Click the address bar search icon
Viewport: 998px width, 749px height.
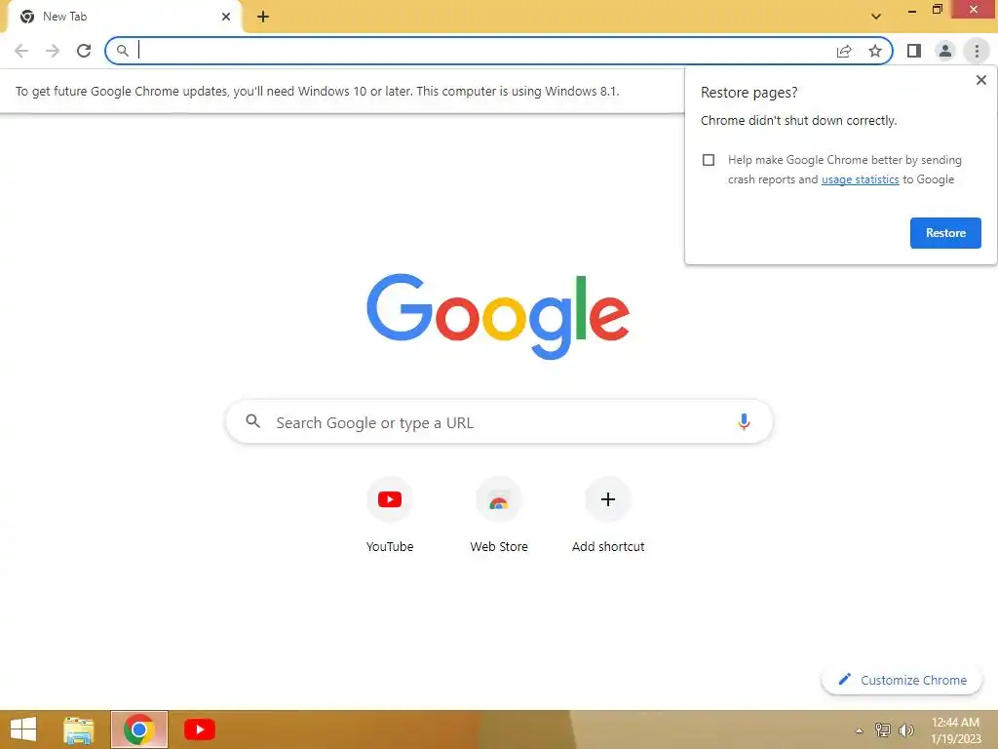pyautogui.click(x=122, y=51)
